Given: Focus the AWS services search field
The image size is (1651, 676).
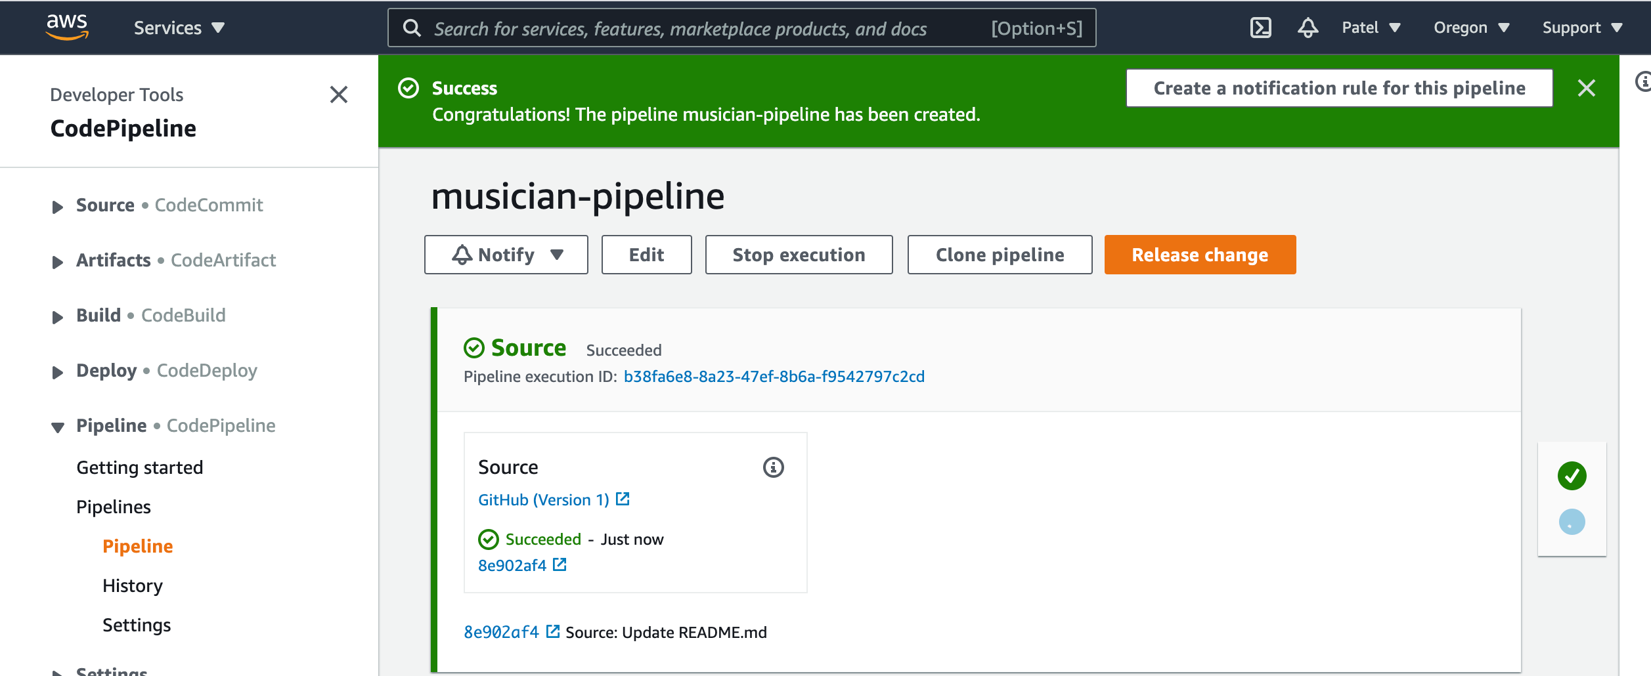Looking at the screenshot, I should click(741, 28).
